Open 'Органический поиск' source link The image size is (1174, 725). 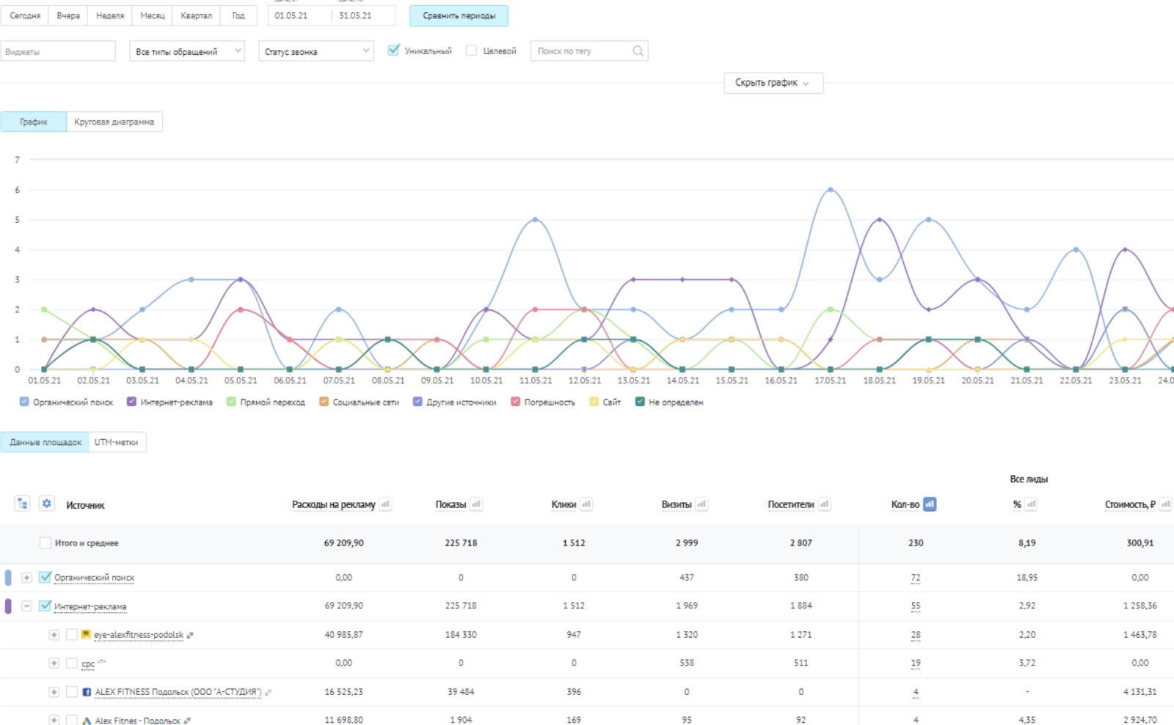94,578
